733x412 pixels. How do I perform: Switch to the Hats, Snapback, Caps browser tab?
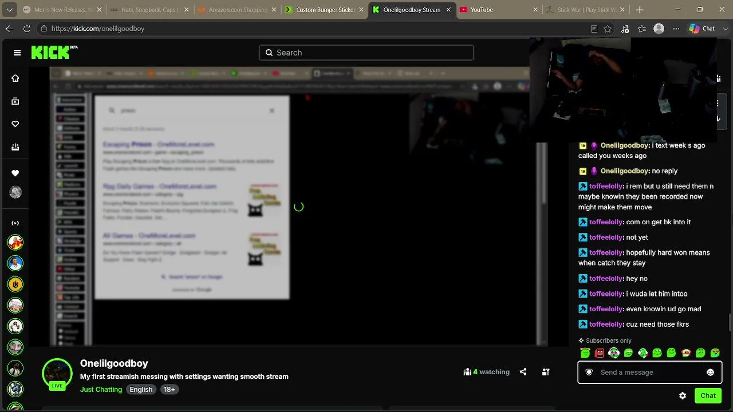point(149,10)
